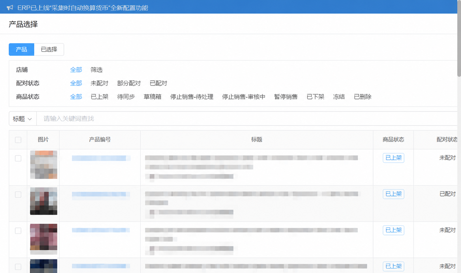Filter 商品状态 by 已删除
This screenshot has height=273, width=461.
(363, 97)
